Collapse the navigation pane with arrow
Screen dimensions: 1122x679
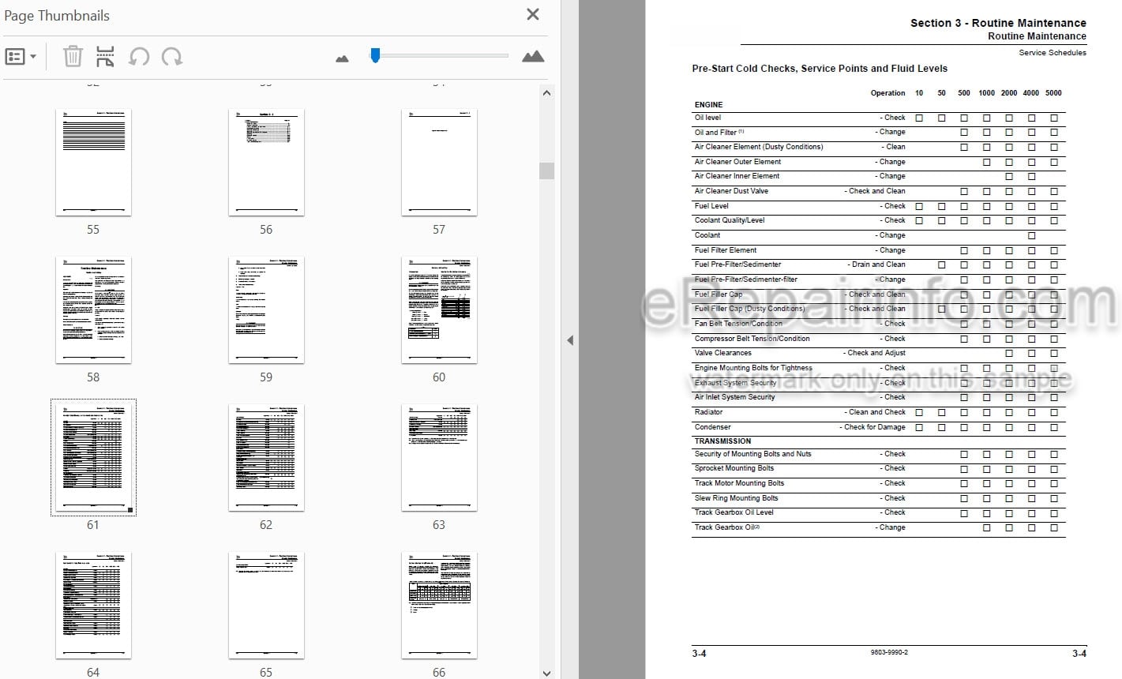pos(569,340)
